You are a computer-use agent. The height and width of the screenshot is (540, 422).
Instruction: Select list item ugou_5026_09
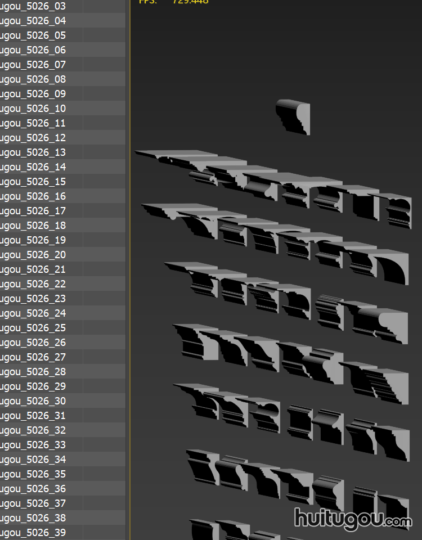point(62,94)
